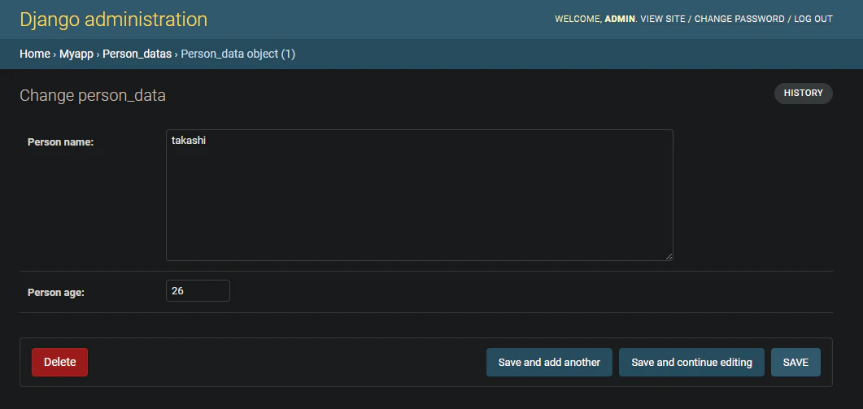
Task: Log out via the Log Out link
Action: (x=813, y=19)
